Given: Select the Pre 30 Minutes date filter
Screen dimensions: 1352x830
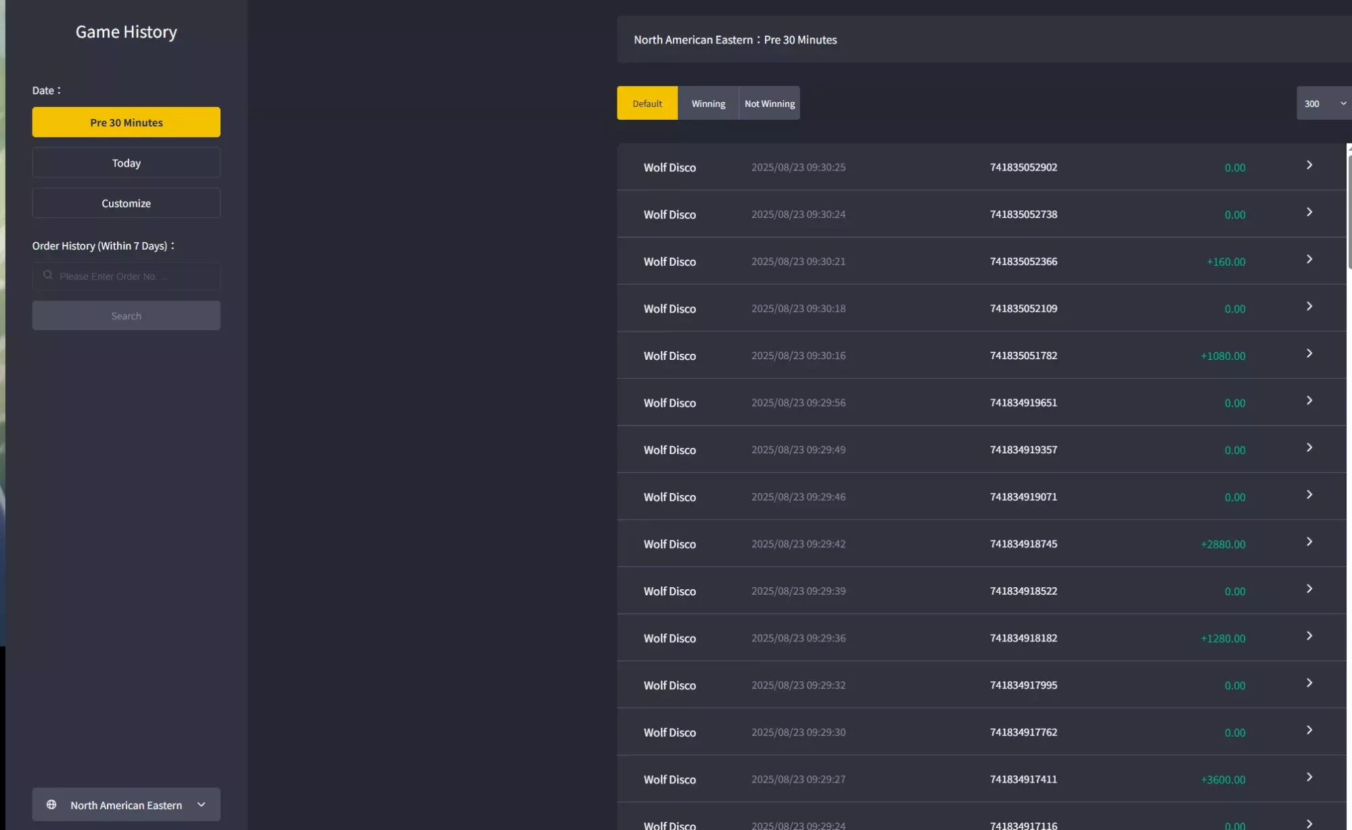Looking at the screenshot, I should point(126,122).
